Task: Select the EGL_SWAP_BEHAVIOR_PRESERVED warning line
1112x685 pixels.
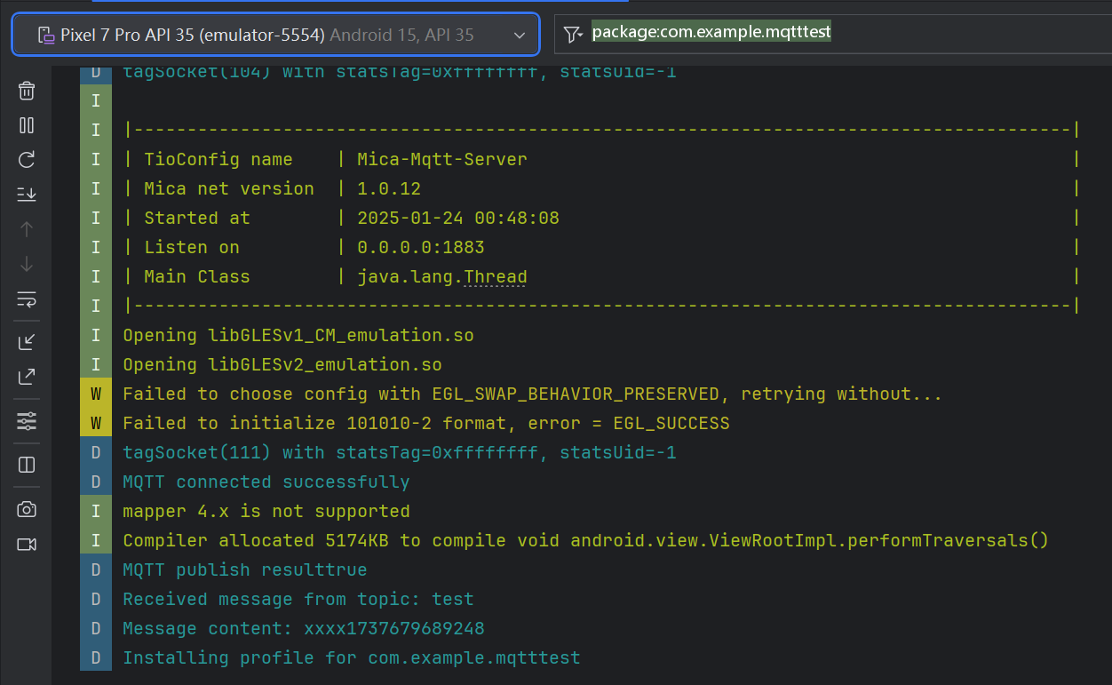Action: (533, 394)
